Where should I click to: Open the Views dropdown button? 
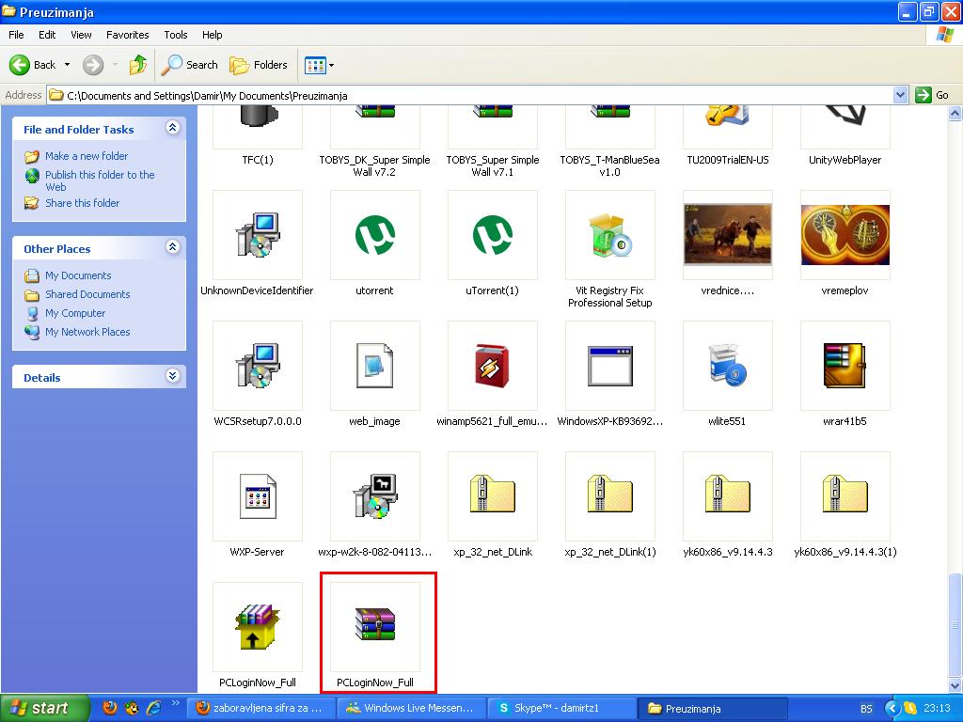[x=320, y=65]
